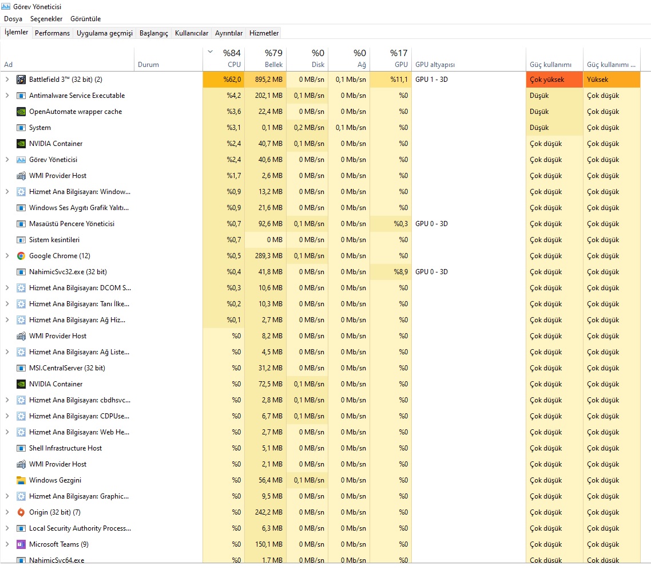Expand Antimalware Service Executable group

(7, 96)
